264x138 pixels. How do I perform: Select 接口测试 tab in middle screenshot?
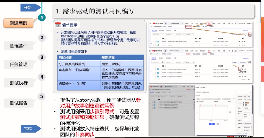click(x=205, y=54)
